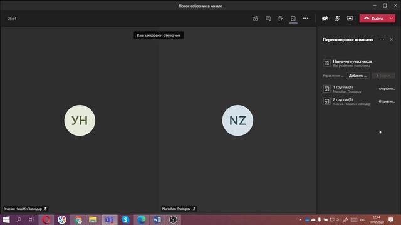Open File Explorer from the taskbar
This screenshot has width=401, height=225.
(93, 219)
